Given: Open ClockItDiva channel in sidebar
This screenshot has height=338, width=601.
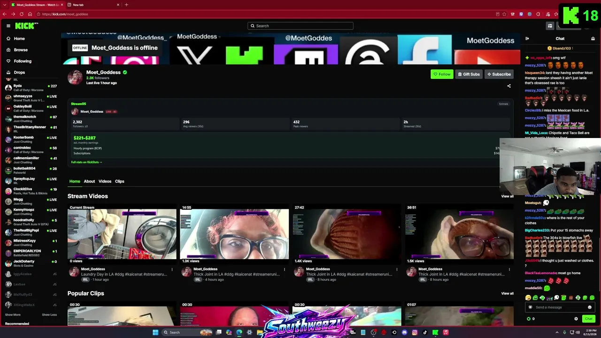Looking at the screenshot, I should coord(31,191).
